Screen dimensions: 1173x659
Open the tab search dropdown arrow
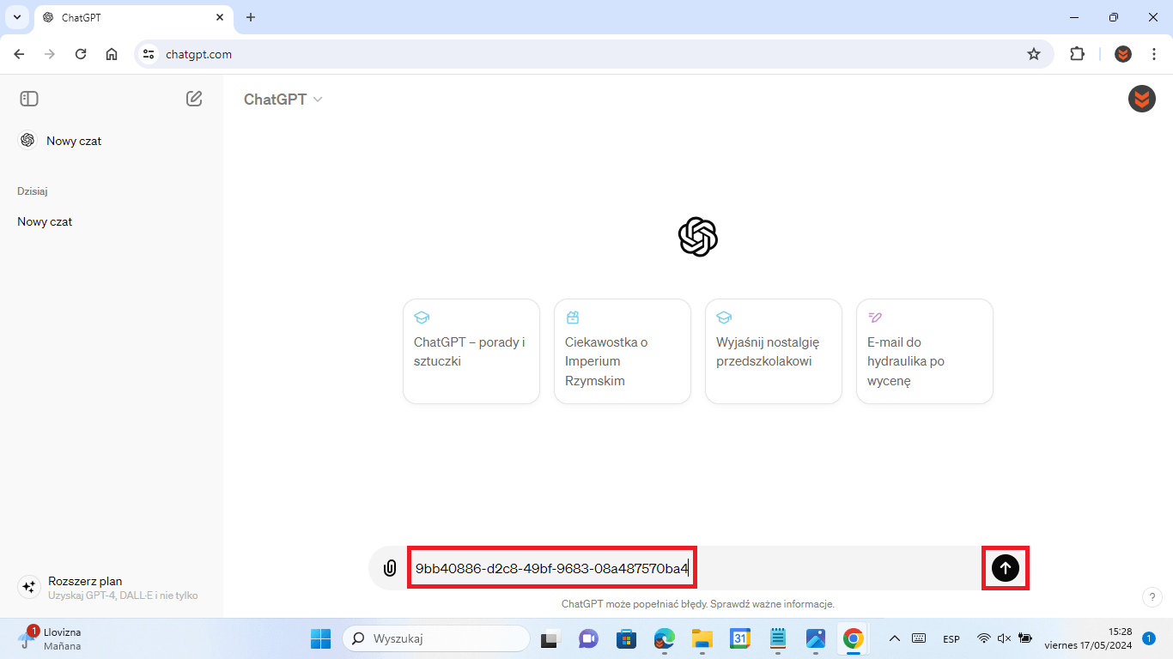click(x=16, y=17)
